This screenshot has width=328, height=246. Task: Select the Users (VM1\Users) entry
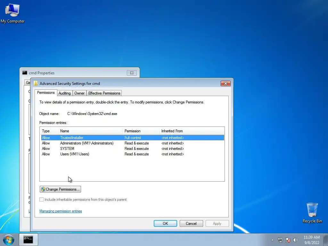(133, 154)
